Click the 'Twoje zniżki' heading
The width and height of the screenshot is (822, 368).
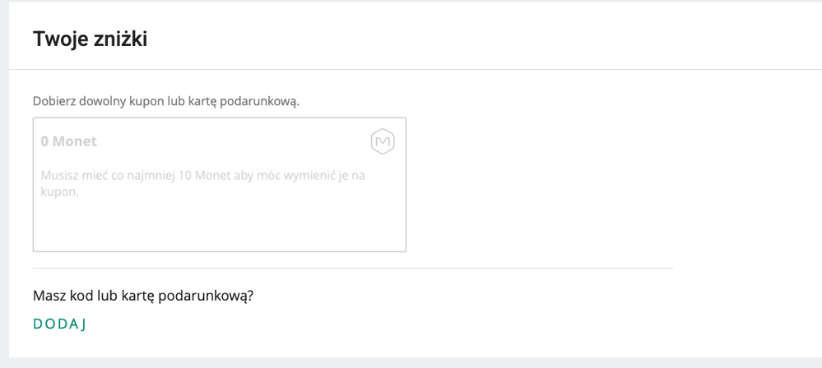[x=91, y=39]
